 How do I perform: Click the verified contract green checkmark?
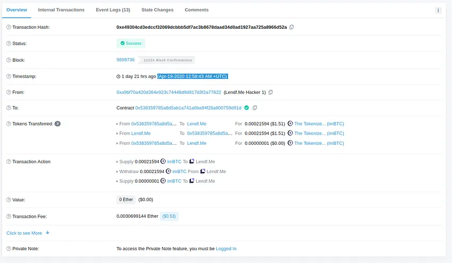pos(246,108)
